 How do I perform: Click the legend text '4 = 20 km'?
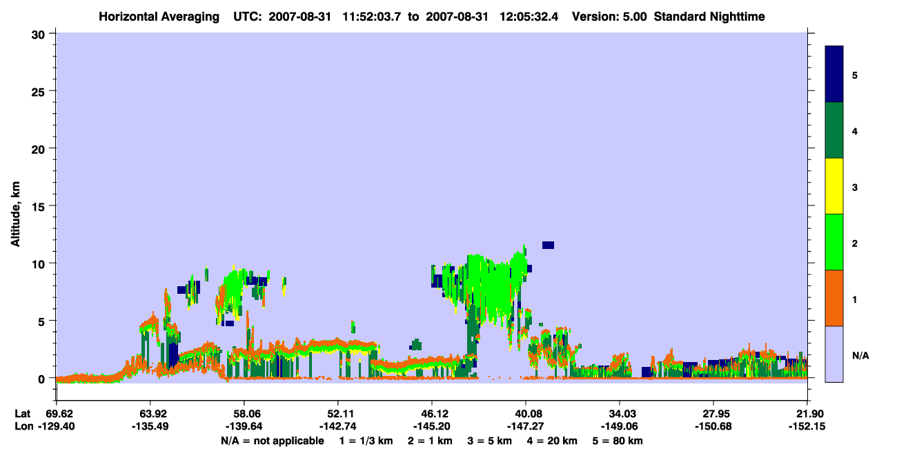[x=552, y=441]
